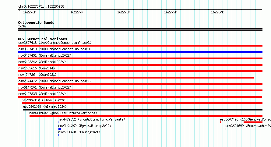271x147 pixels.
Task: Open variant label nsv6407835 (Sedlazeck2020)
Action: (x=42, y=94)
